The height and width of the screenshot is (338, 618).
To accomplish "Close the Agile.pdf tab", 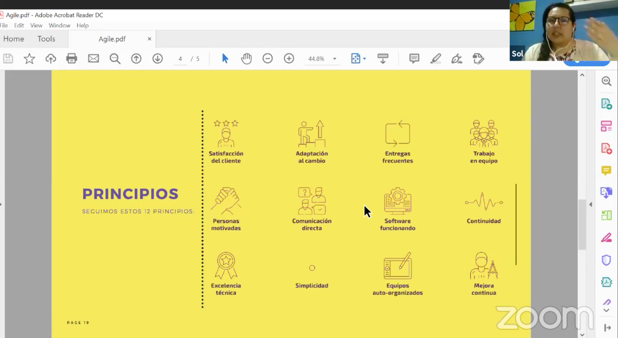I will click(x=149, y=39).
